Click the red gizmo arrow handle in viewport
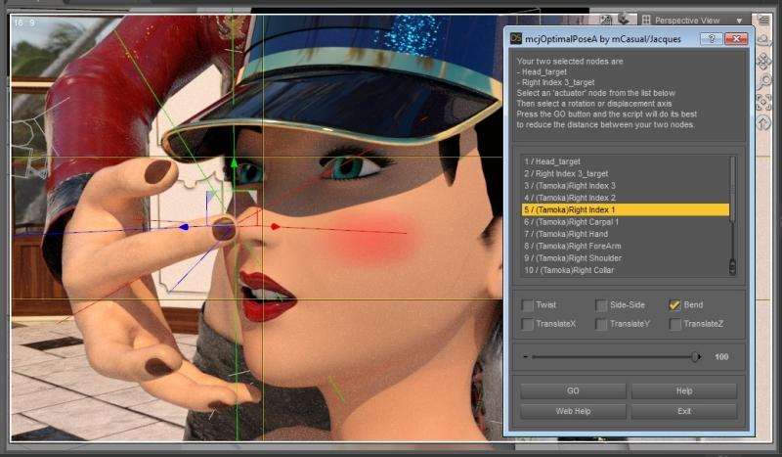This screenshot has height=457, width=782. click(x=275, y=226)
